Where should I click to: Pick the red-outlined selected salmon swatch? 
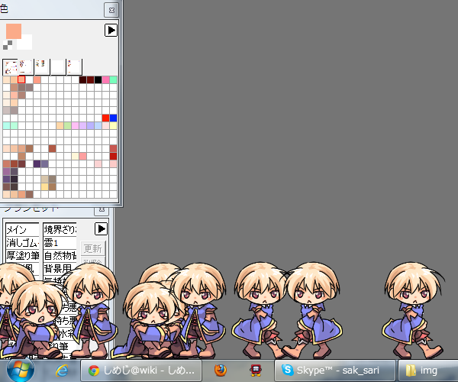click(x=21, y=79)
